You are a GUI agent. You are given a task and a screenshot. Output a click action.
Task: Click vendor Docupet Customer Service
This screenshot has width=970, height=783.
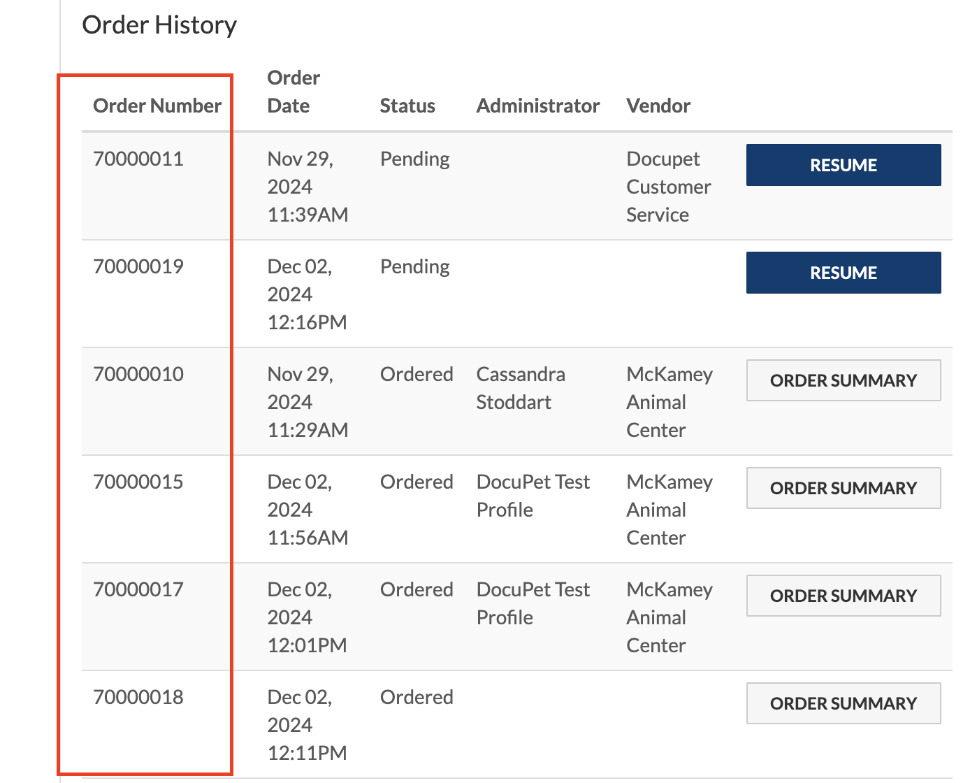[x=667, y=187]
